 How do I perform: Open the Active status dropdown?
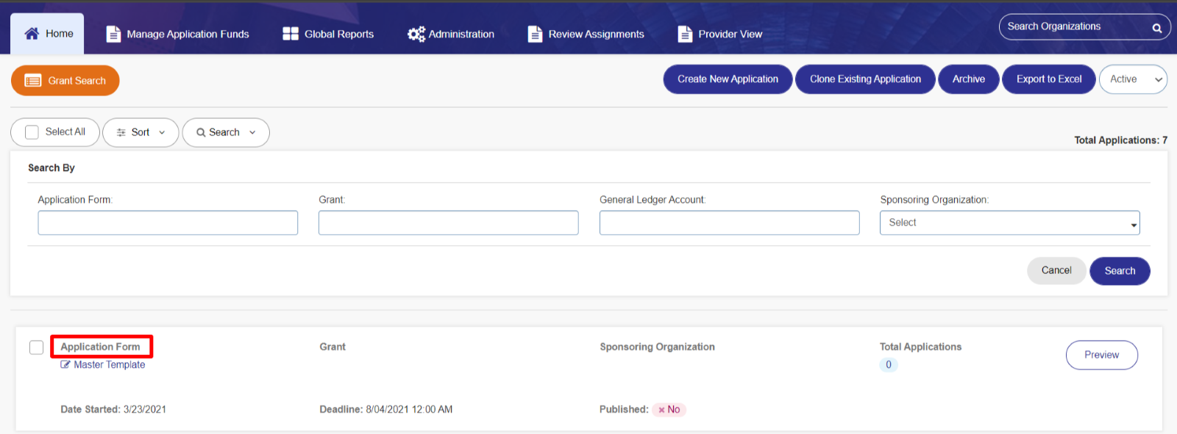point(1133,79)
